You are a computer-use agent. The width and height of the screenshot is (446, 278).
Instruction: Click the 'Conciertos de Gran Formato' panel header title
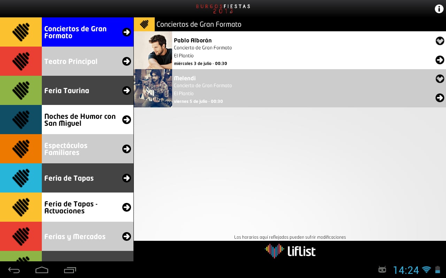pos(199,24)
